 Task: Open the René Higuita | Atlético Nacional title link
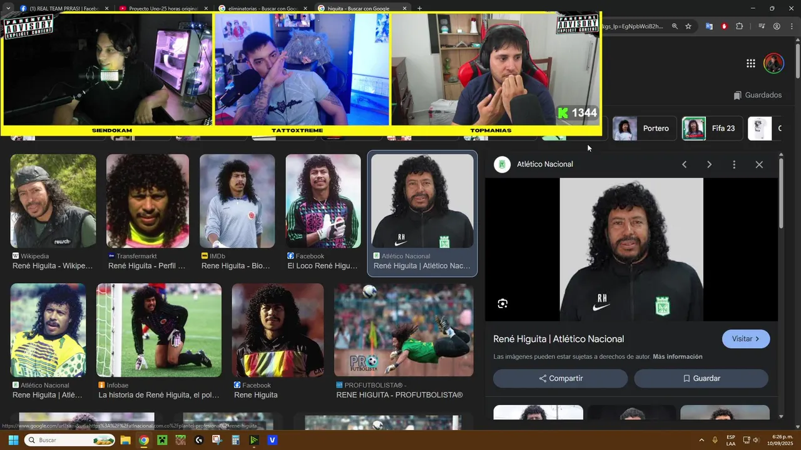tap(558, 339)
